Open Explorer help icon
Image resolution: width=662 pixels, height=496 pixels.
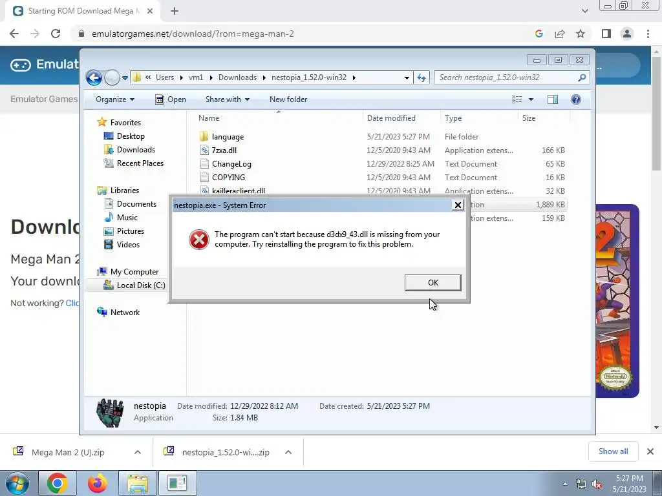[575, 99]
